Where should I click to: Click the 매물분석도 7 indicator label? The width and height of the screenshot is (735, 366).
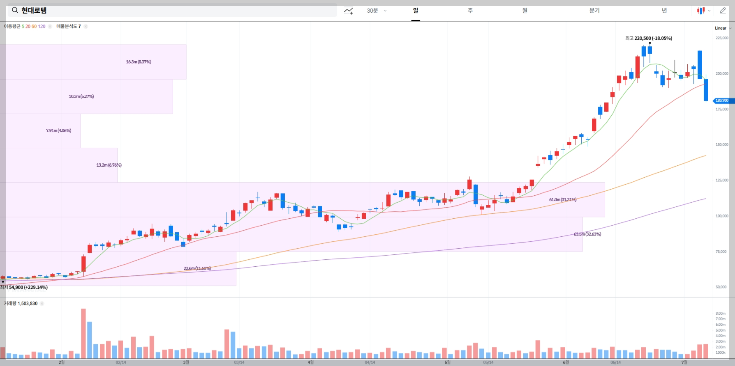click(69, 26)
